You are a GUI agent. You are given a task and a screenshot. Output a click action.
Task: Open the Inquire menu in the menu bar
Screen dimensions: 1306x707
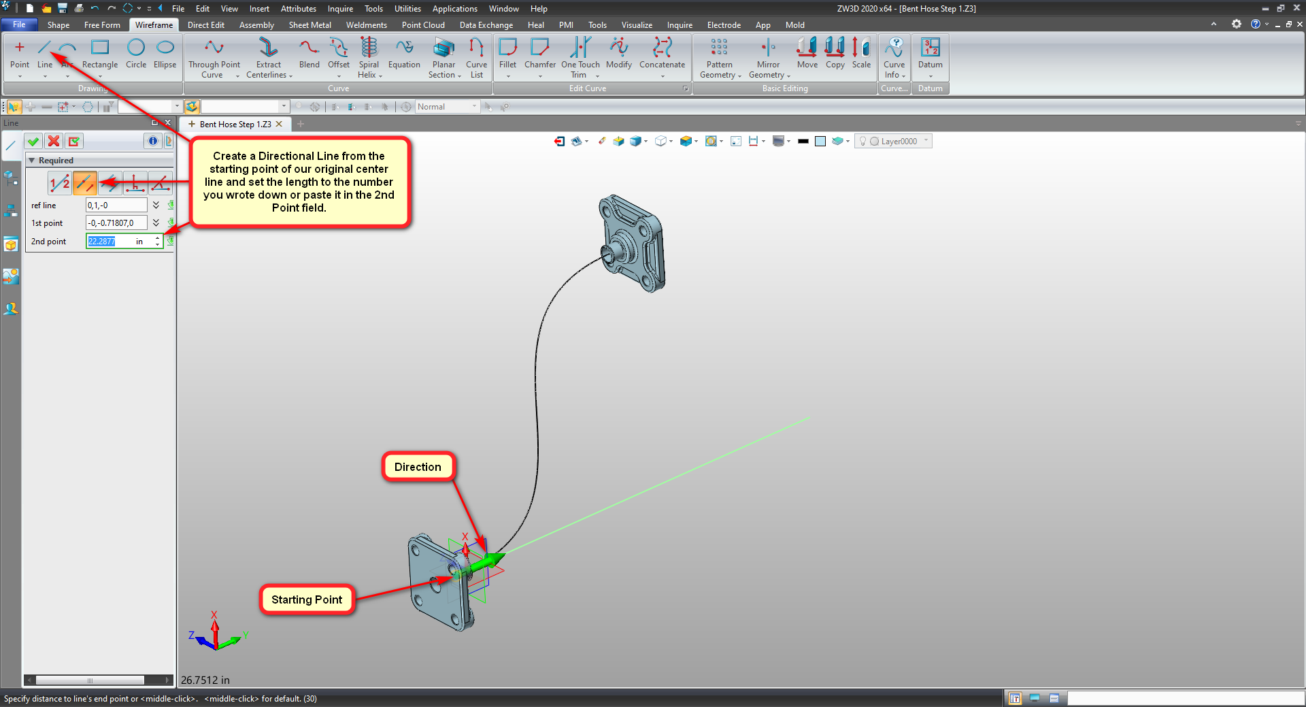click(x=340, y=9)
